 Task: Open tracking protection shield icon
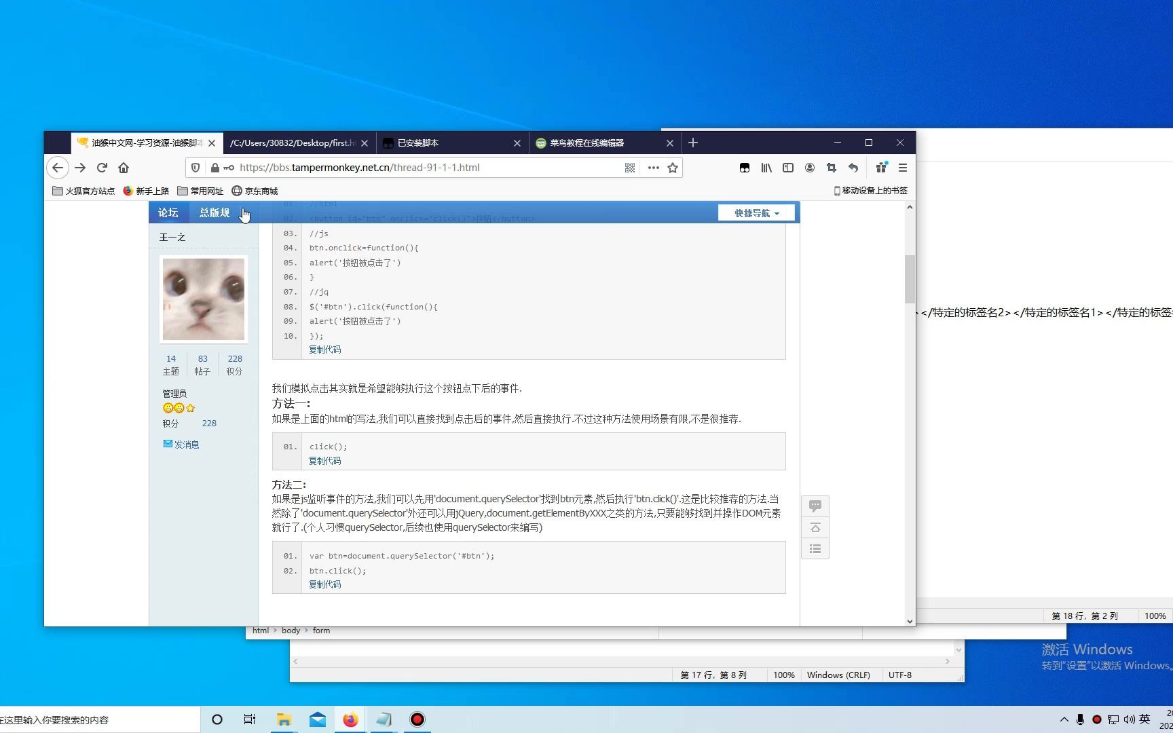pos(195,168)
